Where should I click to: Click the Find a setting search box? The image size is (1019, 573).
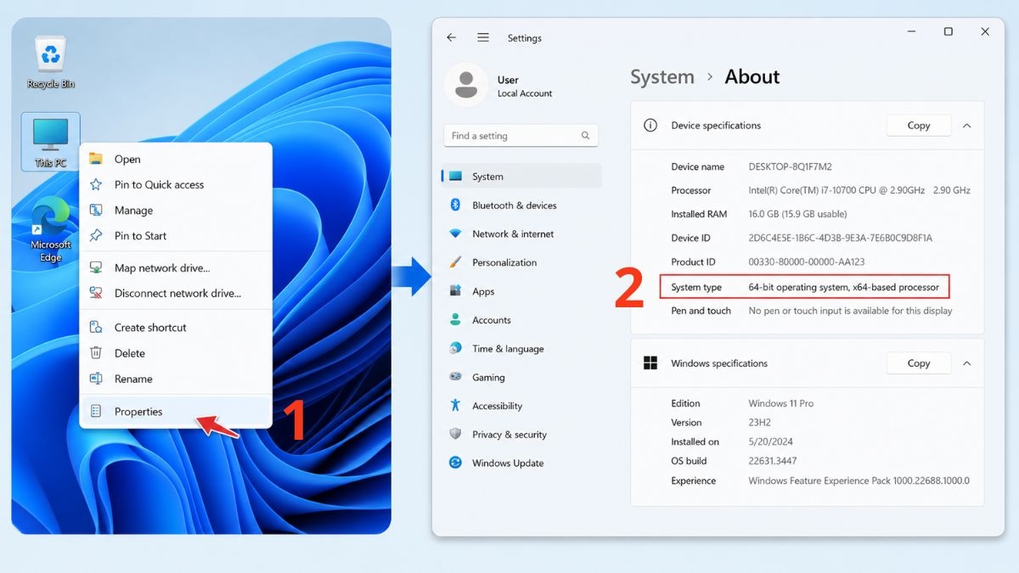[x=521, y=136]
